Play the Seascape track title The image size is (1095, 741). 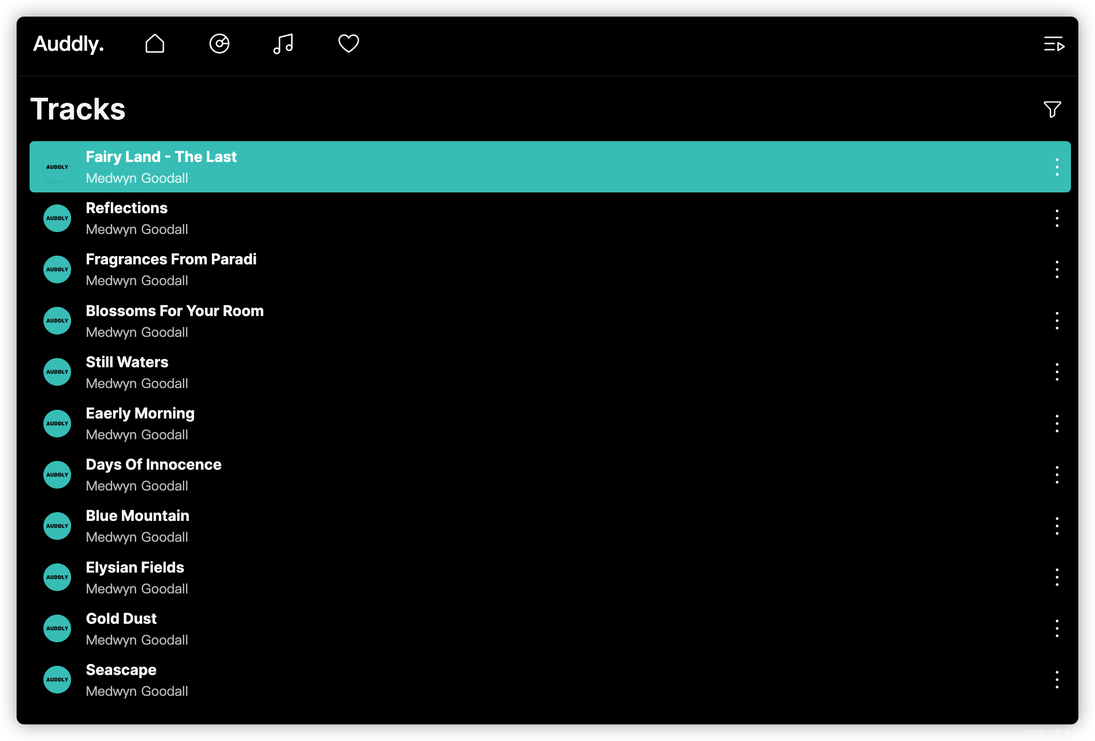(x=121, y=670)
